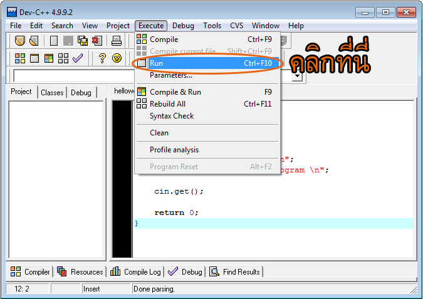Open the Compiler bottom tab label
Viewport: 423px width, 299px height.
pyautogui.click(x=37, y=272)
